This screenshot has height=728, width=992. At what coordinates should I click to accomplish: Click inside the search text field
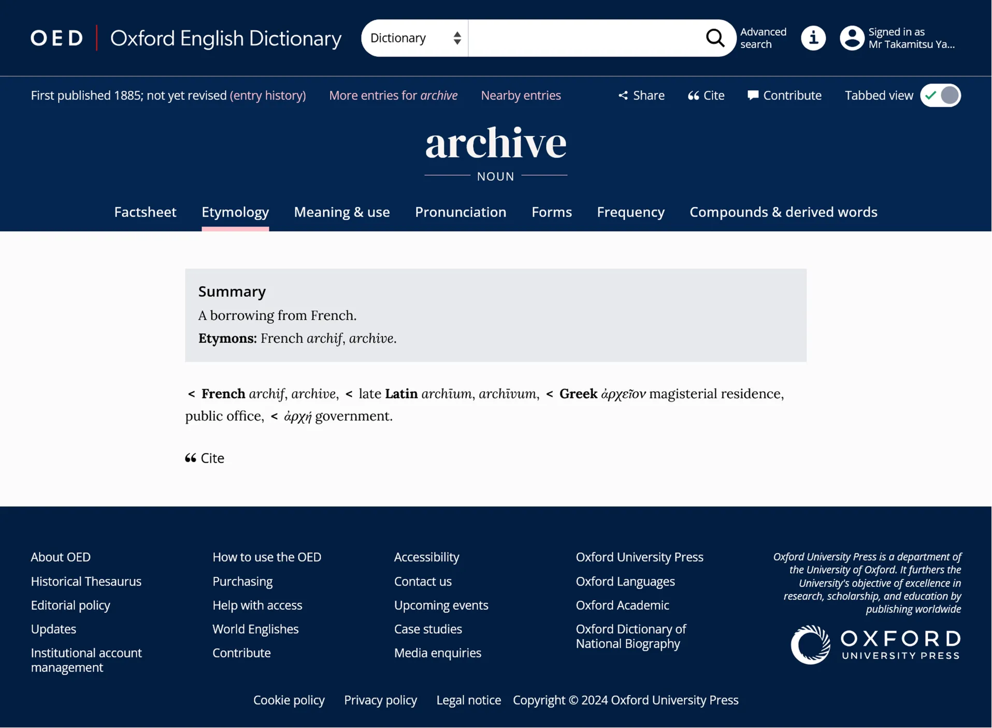pos(585,38)
